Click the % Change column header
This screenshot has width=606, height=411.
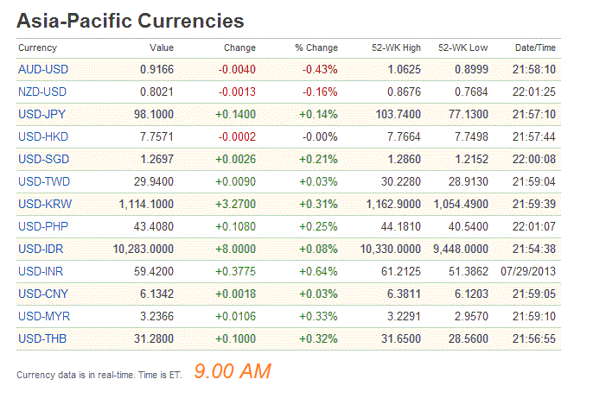(316, 48)
